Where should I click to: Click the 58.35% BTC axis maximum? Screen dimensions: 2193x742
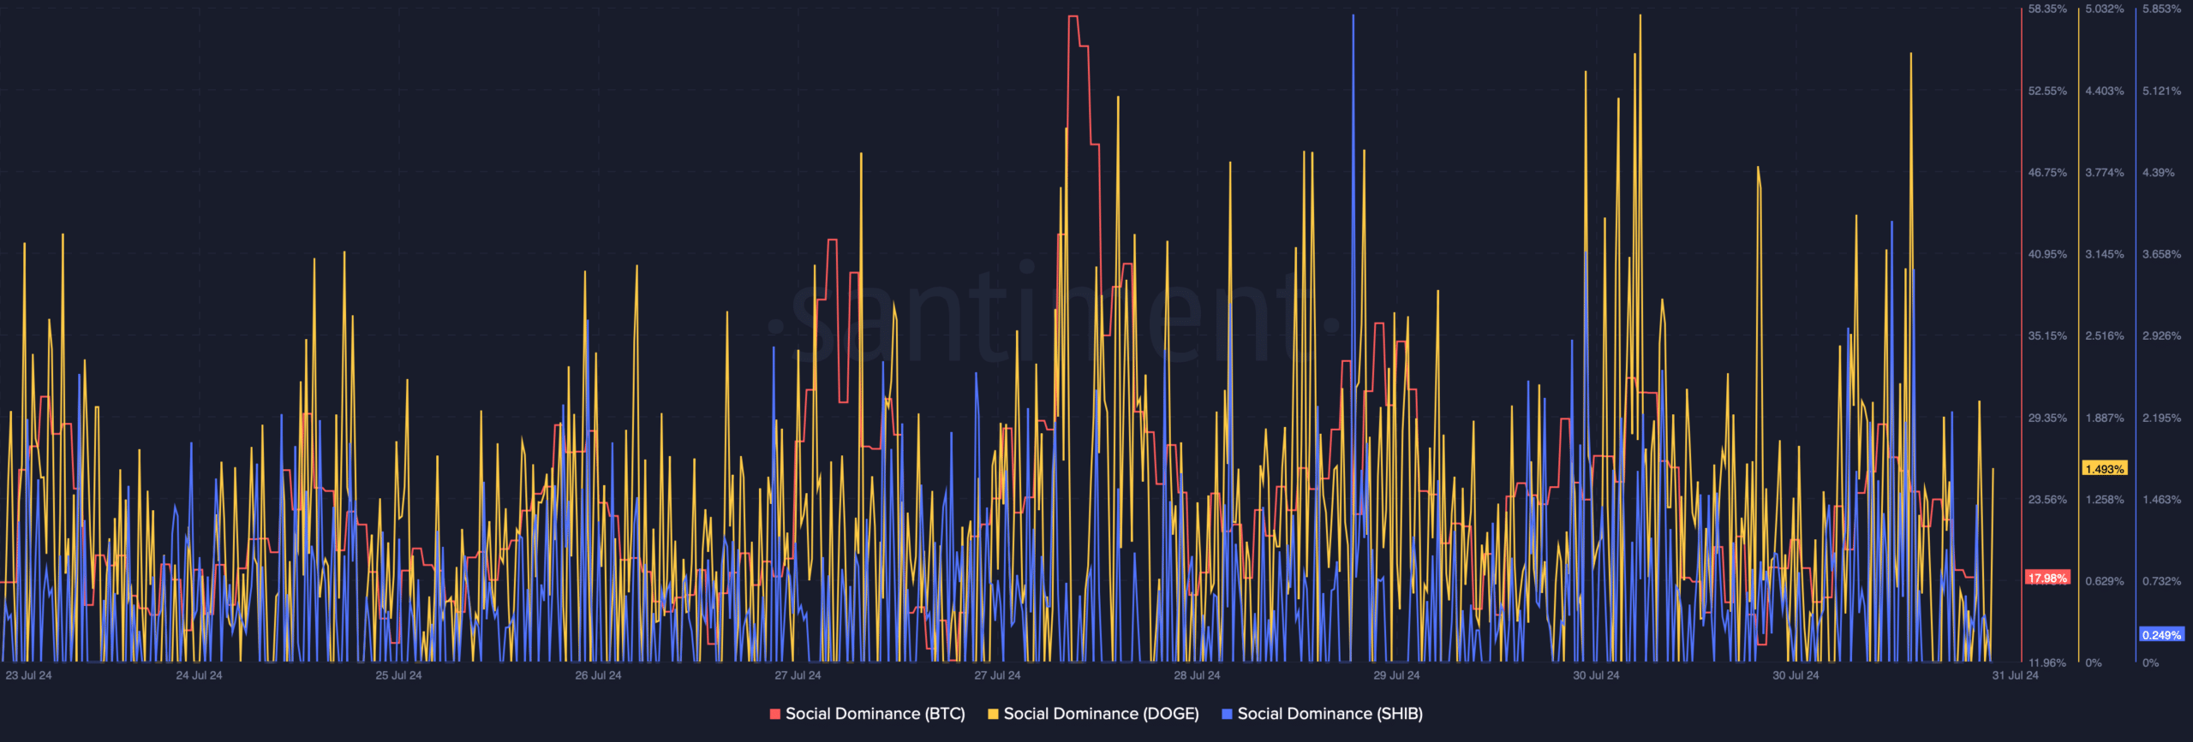tap(2047, 9)
